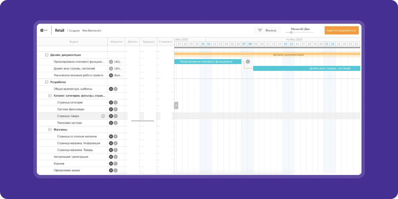Click the B avatar in Общая архитектура row
The image size is (398, 199).
click(x=111, y=89)
